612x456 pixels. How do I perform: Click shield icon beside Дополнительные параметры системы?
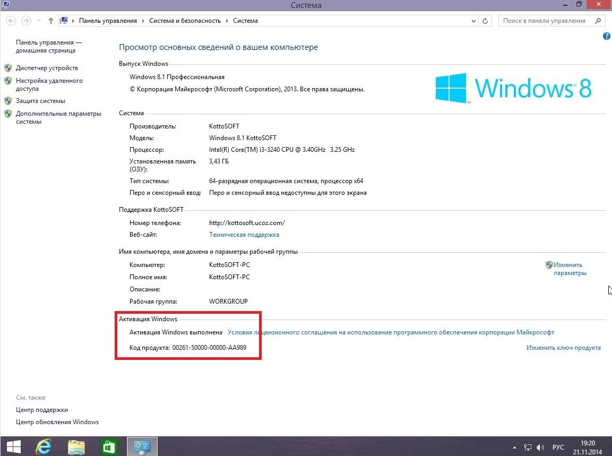pyautogui.click(x=8, y=114)
